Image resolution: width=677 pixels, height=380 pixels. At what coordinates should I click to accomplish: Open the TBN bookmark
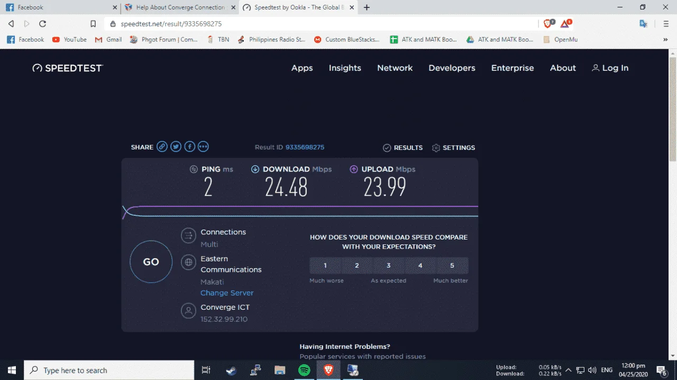[218, 40]
